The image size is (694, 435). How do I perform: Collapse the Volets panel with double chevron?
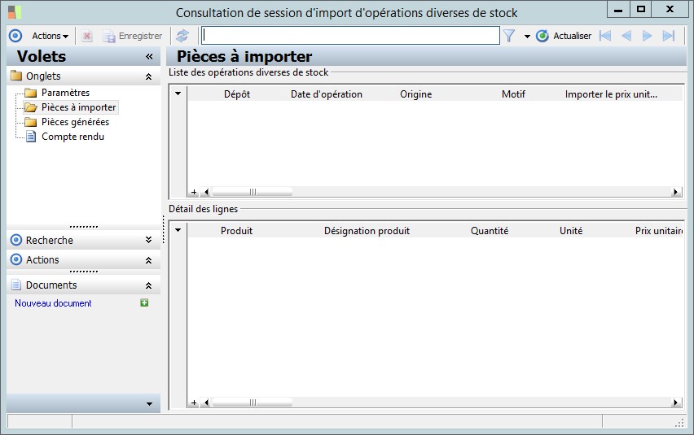149,57
